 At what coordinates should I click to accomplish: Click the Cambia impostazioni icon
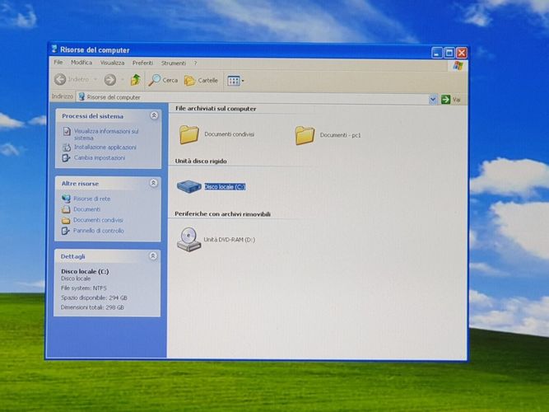click(x=66, y=158)
